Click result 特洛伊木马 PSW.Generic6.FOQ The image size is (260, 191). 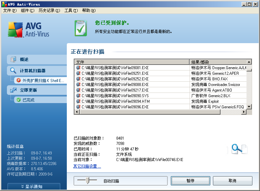218,107
